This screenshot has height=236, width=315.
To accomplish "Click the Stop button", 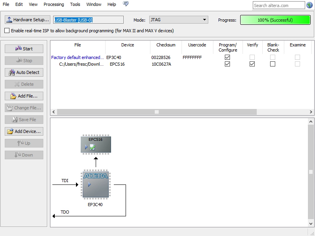I will (x=24, y=61).
